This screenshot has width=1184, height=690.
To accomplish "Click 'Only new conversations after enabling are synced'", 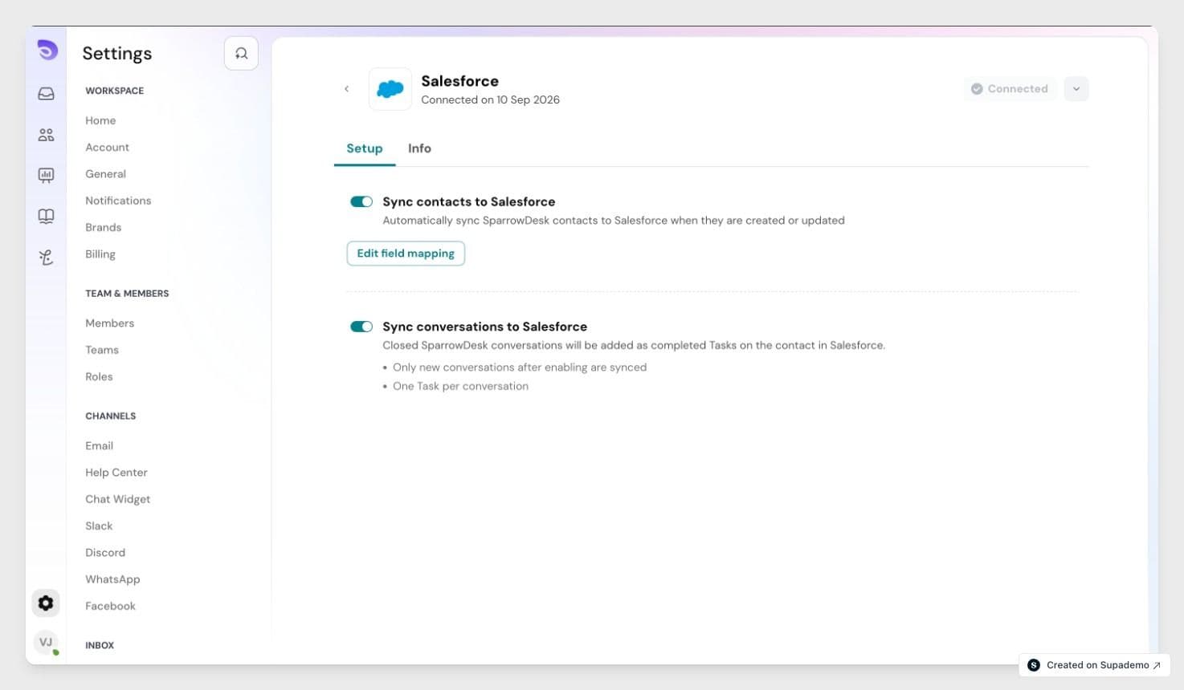I will [520, 367].
